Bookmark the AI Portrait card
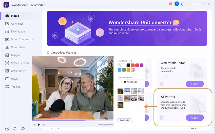 pos(162,118)
